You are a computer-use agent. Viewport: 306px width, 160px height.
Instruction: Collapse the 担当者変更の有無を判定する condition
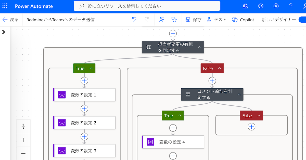(x=200, y=47)
